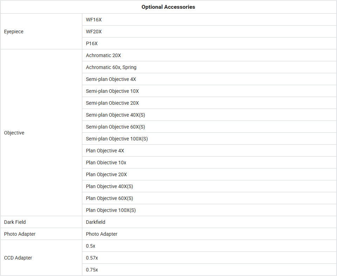
Task: Select Semi-plan Objective 4X row
Action: 209,79
